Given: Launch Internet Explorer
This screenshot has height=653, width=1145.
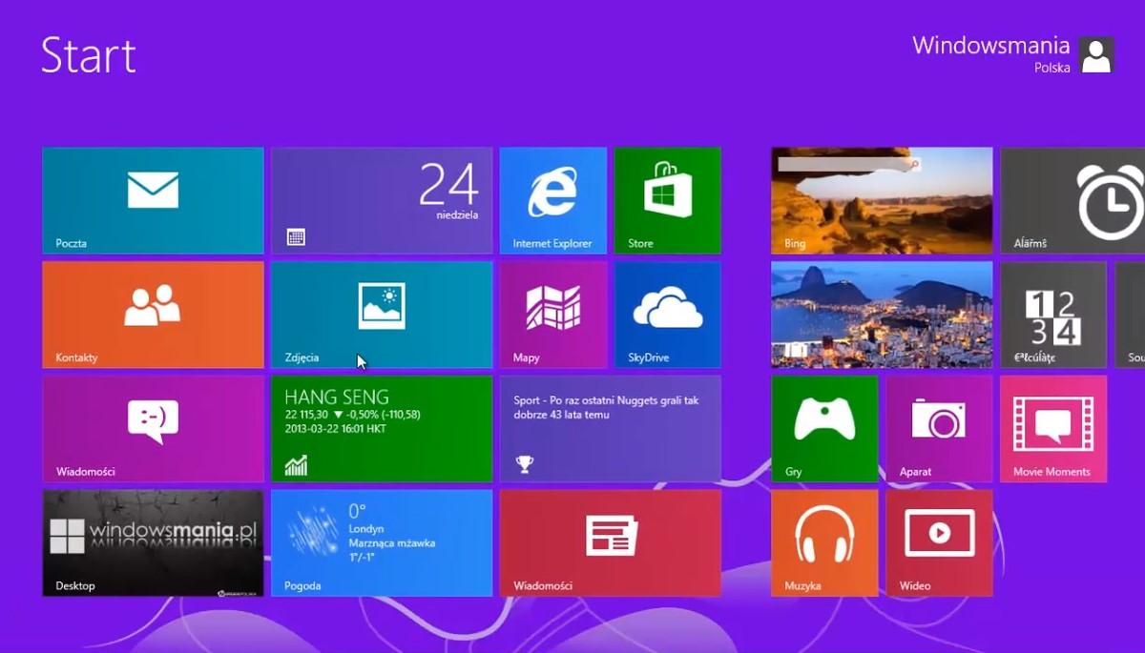Looking at the screenshot, I should point(553,200).
